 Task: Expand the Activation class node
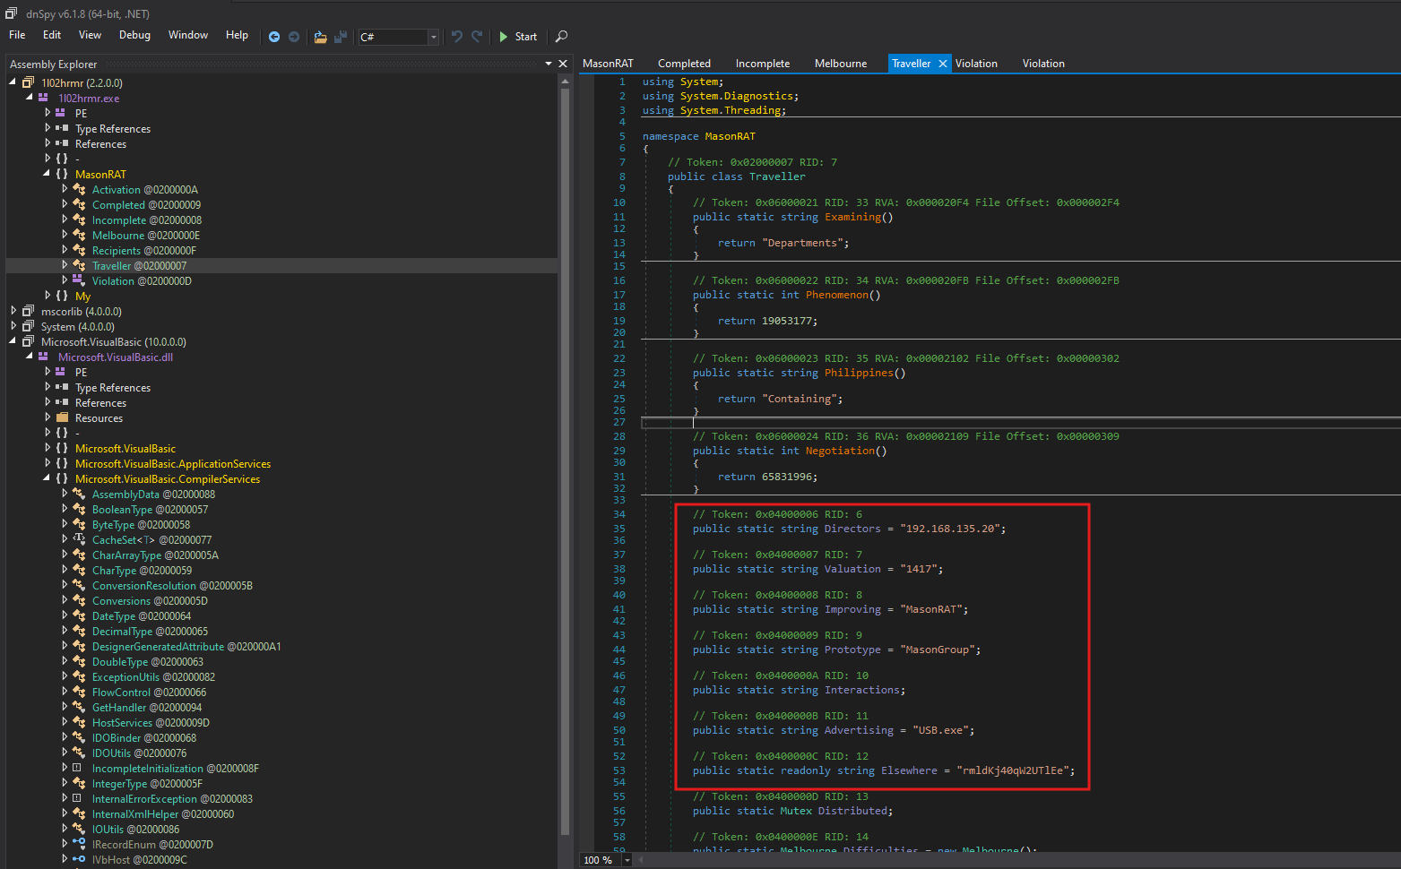coord(65,189)
